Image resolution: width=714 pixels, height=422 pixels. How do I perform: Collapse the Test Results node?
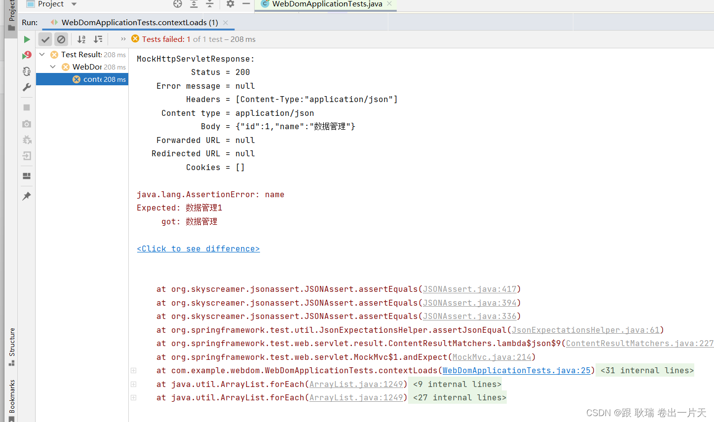coord(42,54)
